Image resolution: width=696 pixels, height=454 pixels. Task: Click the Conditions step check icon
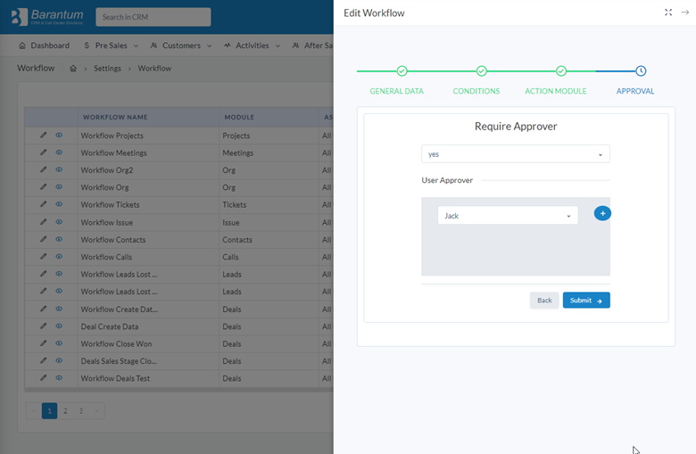[x=481, y=71]
